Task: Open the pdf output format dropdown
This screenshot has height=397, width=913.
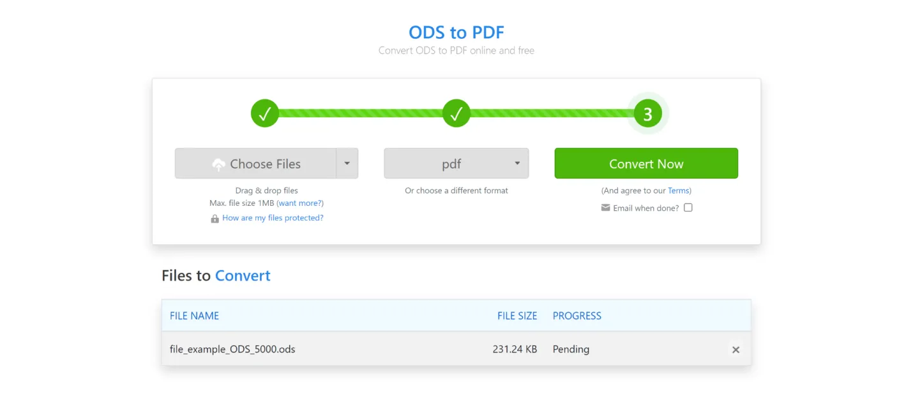Action: [x=456, y=163]
